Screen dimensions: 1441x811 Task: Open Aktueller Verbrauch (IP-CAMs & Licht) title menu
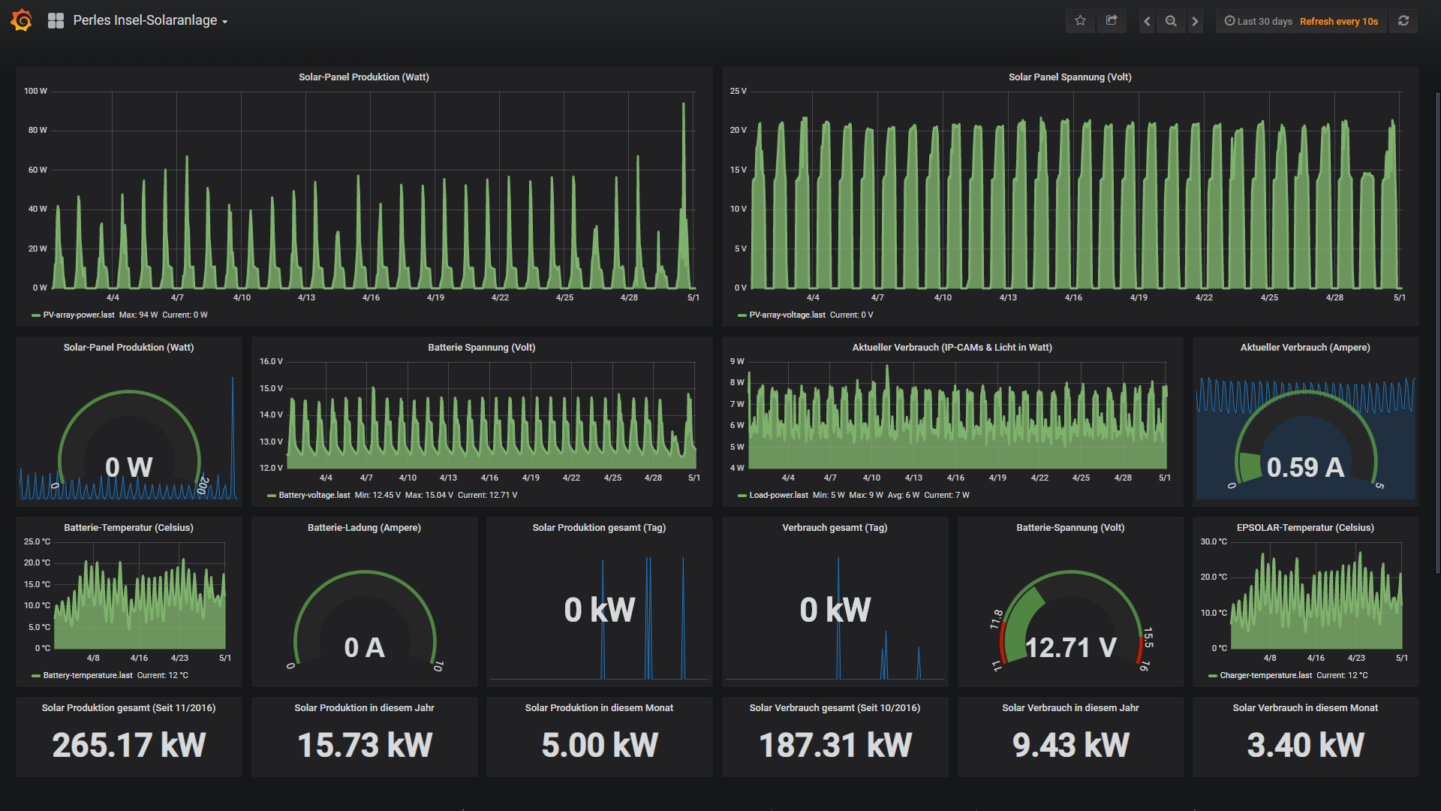pyautogui.click(x=952, y=347)
